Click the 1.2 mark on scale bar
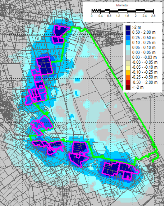This screenshot has height=206, width=164. [118, 16]
